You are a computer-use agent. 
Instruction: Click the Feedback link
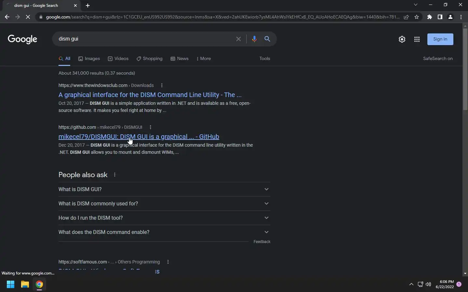tap(262, 242)
